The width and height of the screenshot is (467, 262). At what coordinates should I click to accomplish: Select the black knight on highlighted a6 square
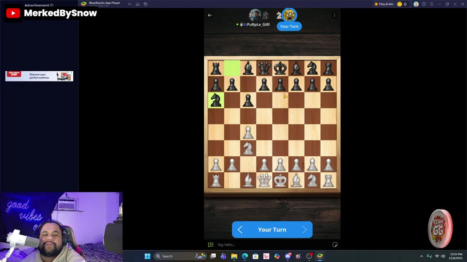pos(216,100)
